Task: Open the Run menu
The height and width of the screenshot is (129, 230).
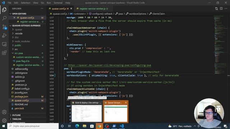Action: coord(49,3)
